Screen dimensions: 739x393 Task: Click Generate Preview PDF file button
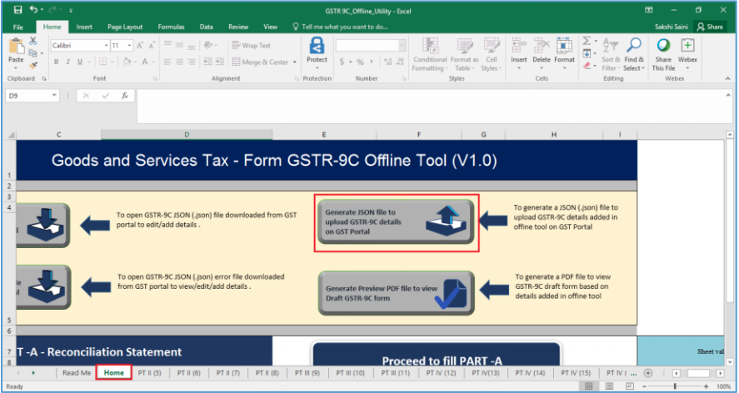click(397, 292)
